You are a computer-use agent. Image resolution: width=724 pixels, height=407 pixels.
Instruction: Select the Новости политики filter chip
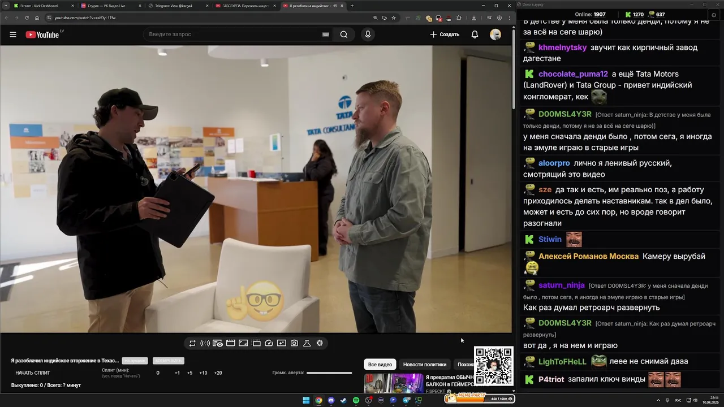point(425,365)
